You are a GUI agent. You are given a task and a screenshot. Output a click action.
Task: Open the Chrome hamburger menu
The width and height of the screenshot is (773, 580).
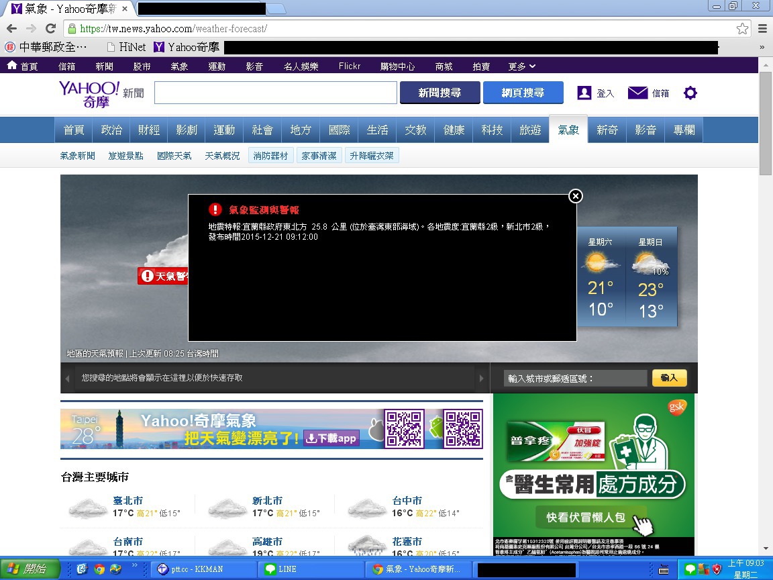coord(762,29)
